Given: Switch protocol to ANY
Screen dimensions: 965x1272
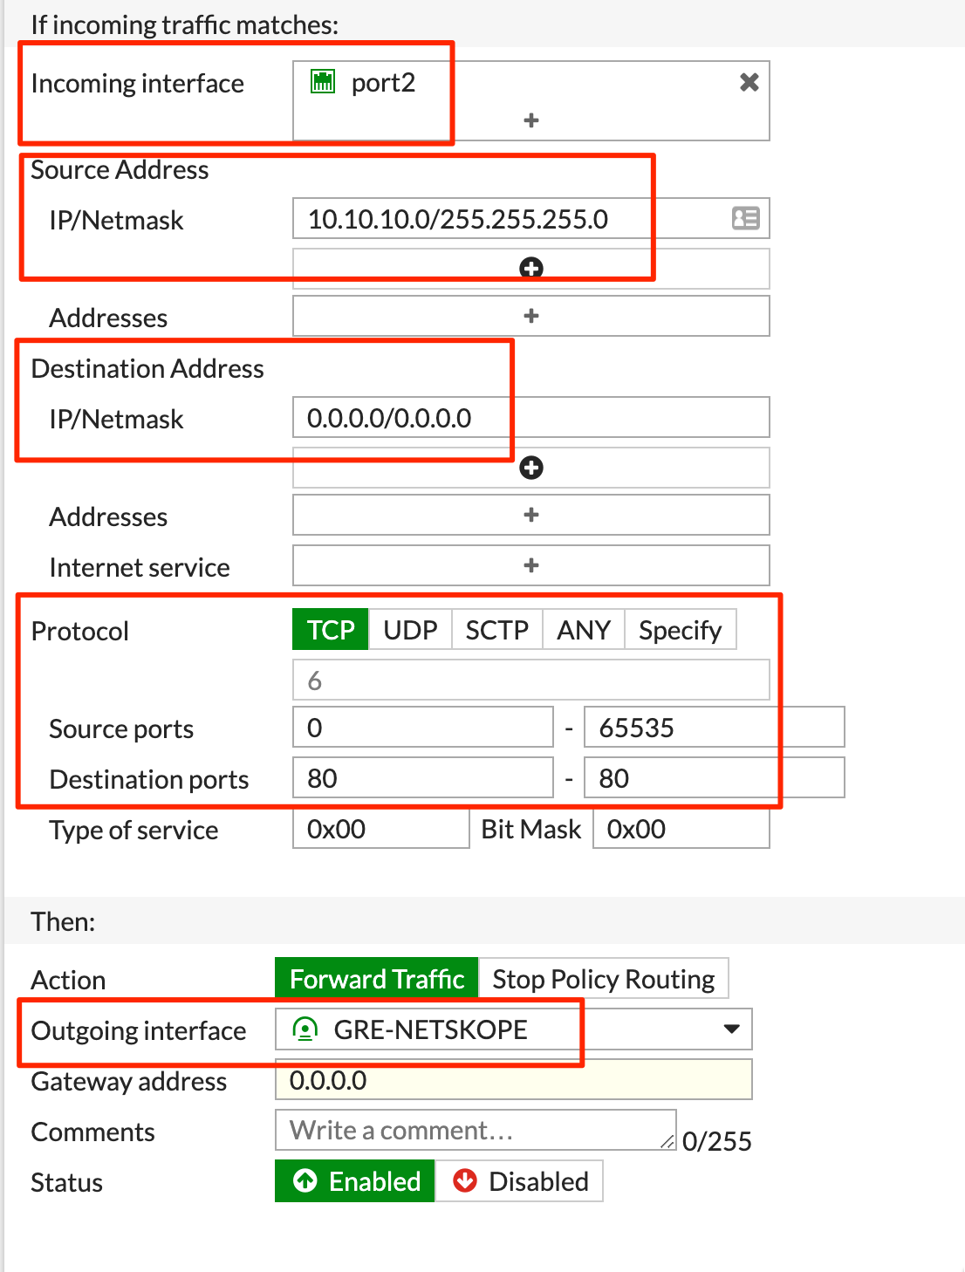Looking at the screenshot, I should pos(584,629).
